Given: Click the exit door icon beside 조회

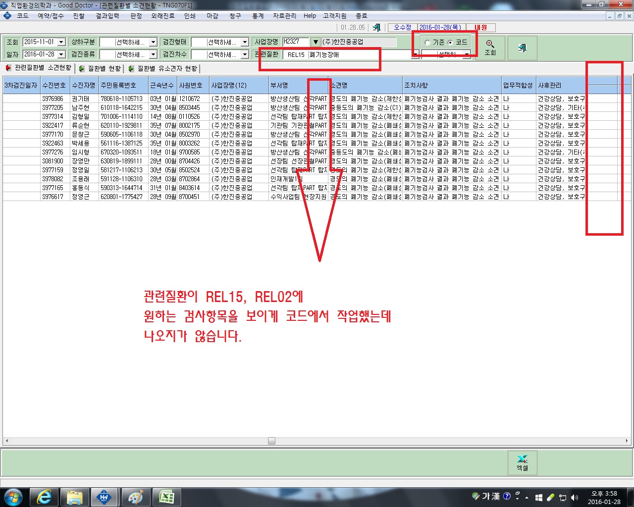Looking at the screenshot, I should click(x=522, y=48).
